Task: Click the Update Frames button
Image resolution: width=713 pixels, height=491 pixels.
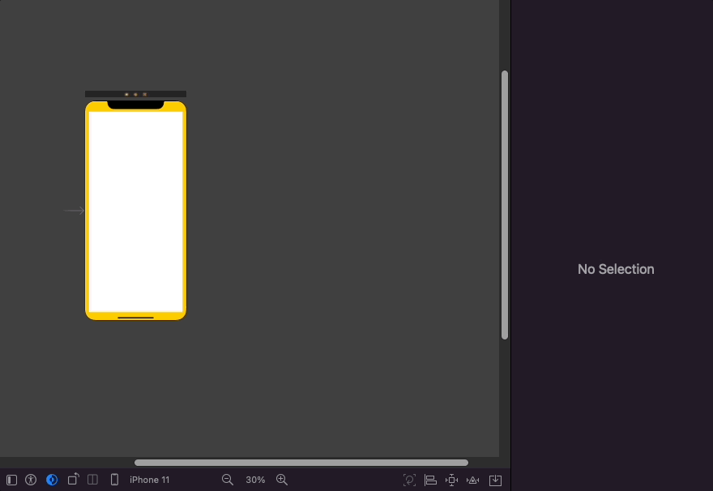Action: tap(409, 480)
